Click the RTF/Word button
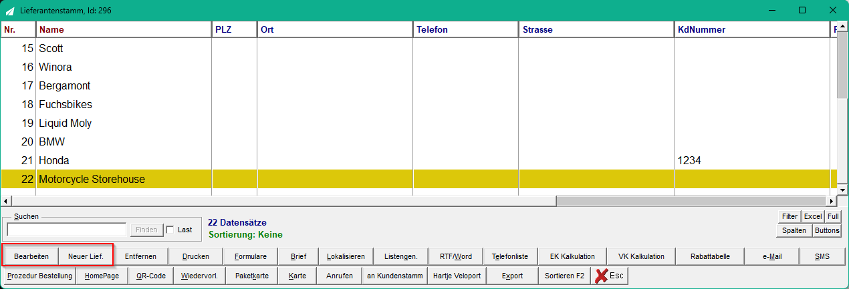Viewport: 849px width, 289px height. pyautogui.click(x=456, y=256)
